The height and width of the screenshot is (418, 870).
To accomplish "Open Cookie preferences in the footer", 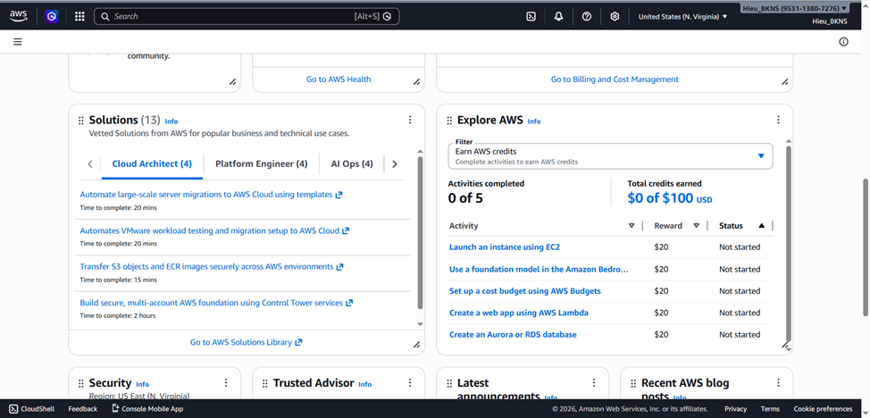I will 823,409.
